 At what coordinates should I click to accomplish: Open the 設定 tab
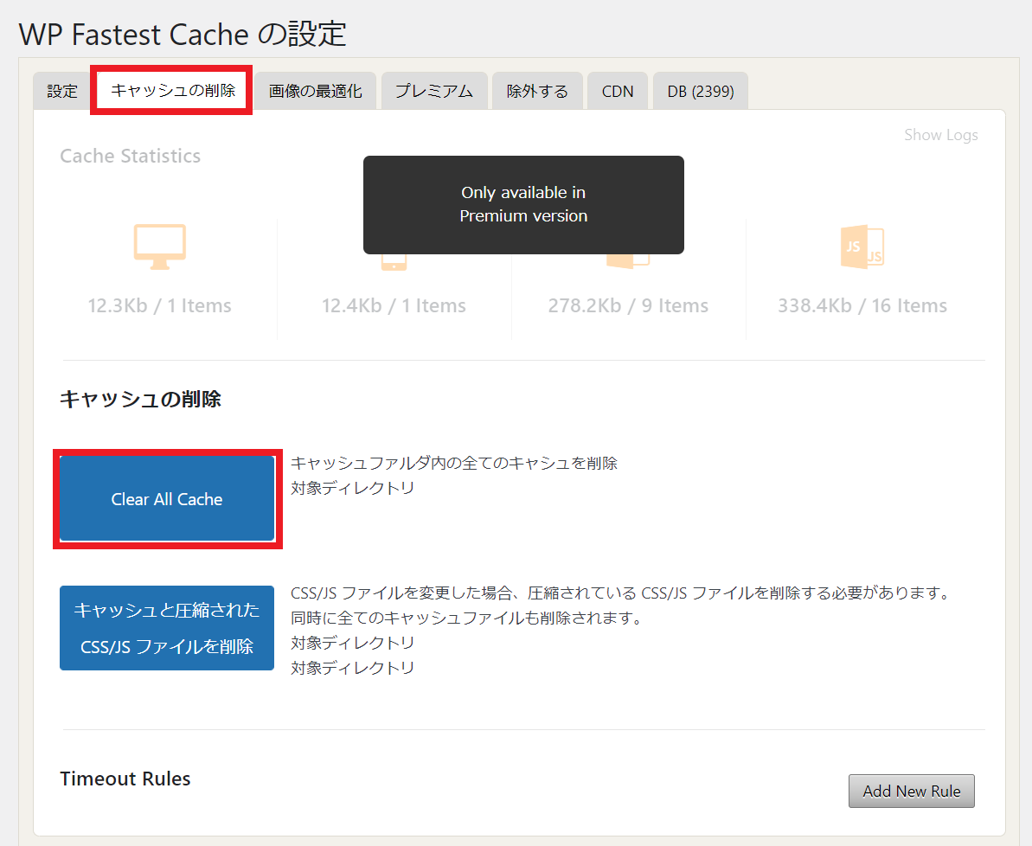click(x=62, y=91)
